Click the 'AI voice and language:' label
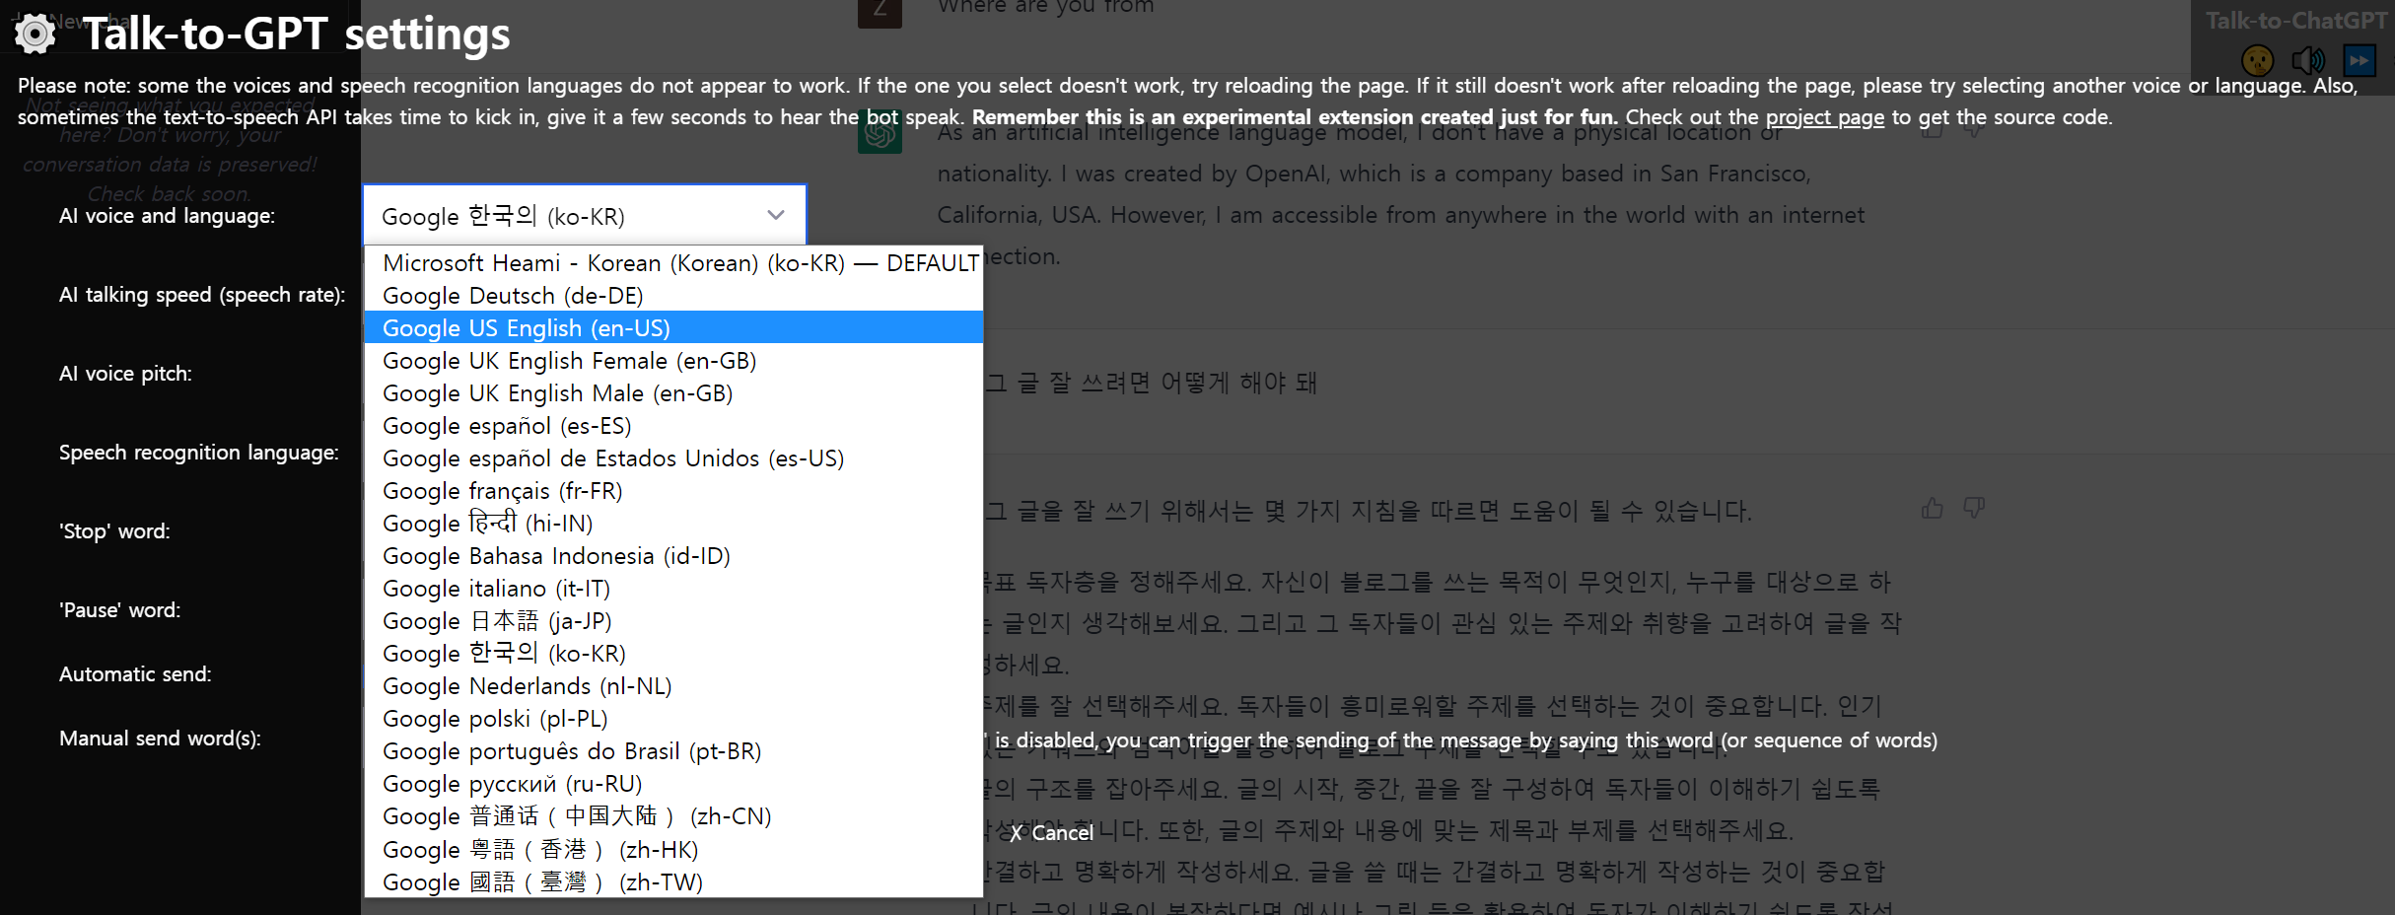 point(167,216)
